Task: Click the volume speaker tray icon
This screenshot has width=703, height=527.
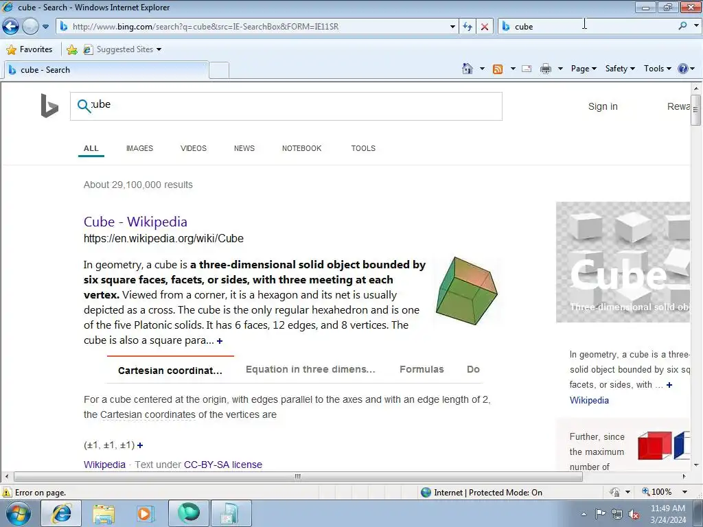Action: pos(634,514)
